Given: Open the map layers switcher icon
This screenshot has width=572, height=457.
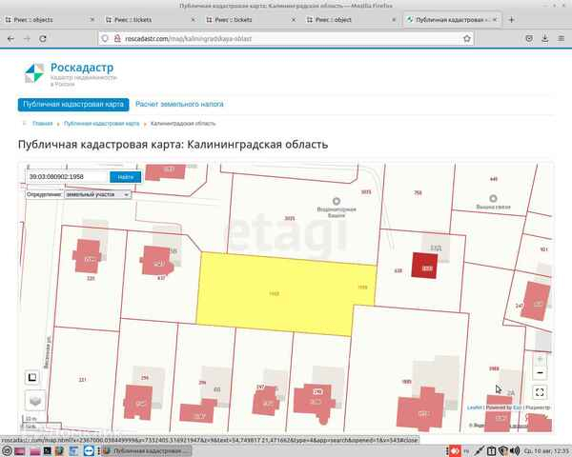Looking at the screenshot, I should coord(35,400).
